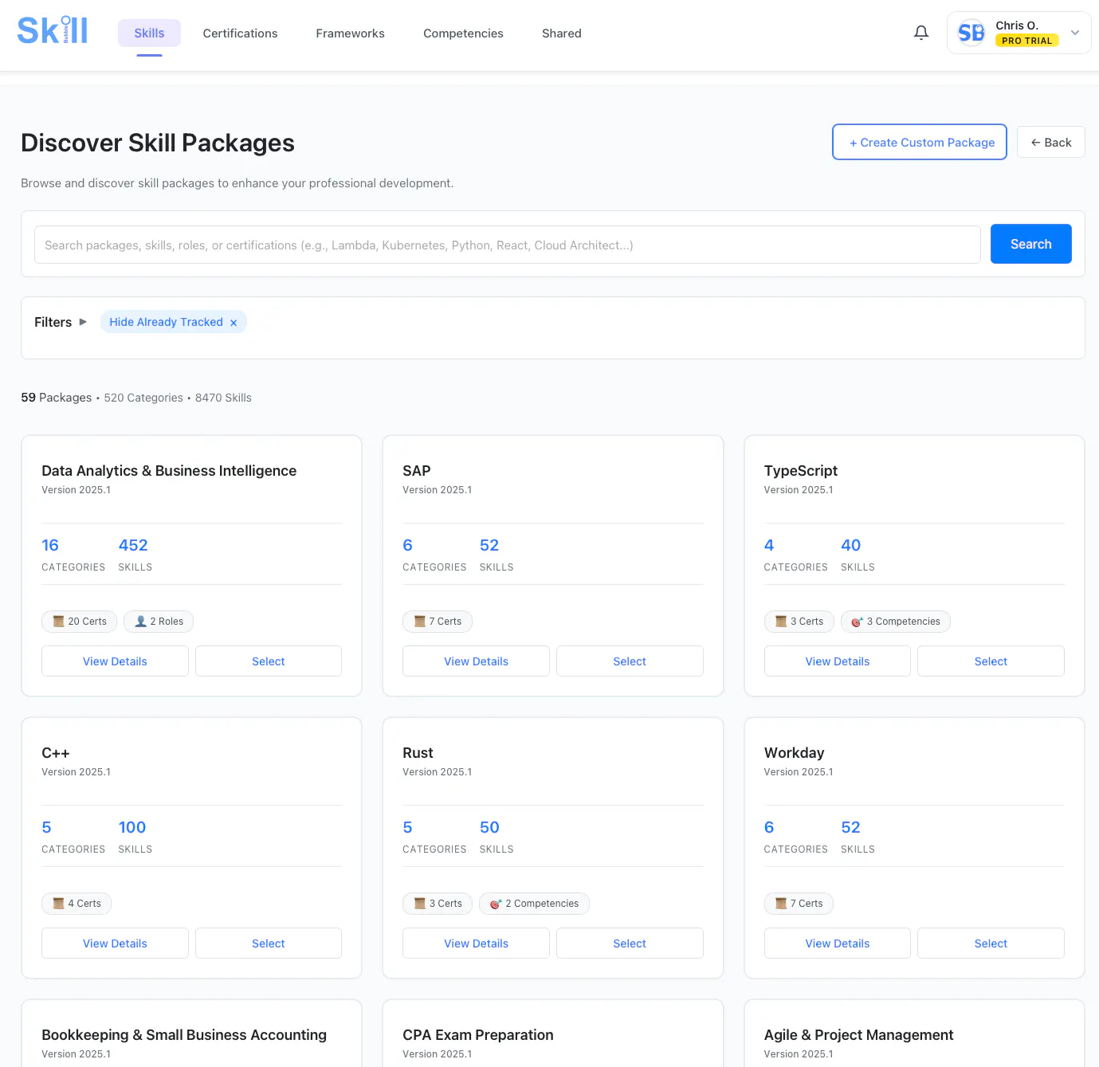
Task: Click the 8470 Skills count text
Action: (x=223, y=398)
